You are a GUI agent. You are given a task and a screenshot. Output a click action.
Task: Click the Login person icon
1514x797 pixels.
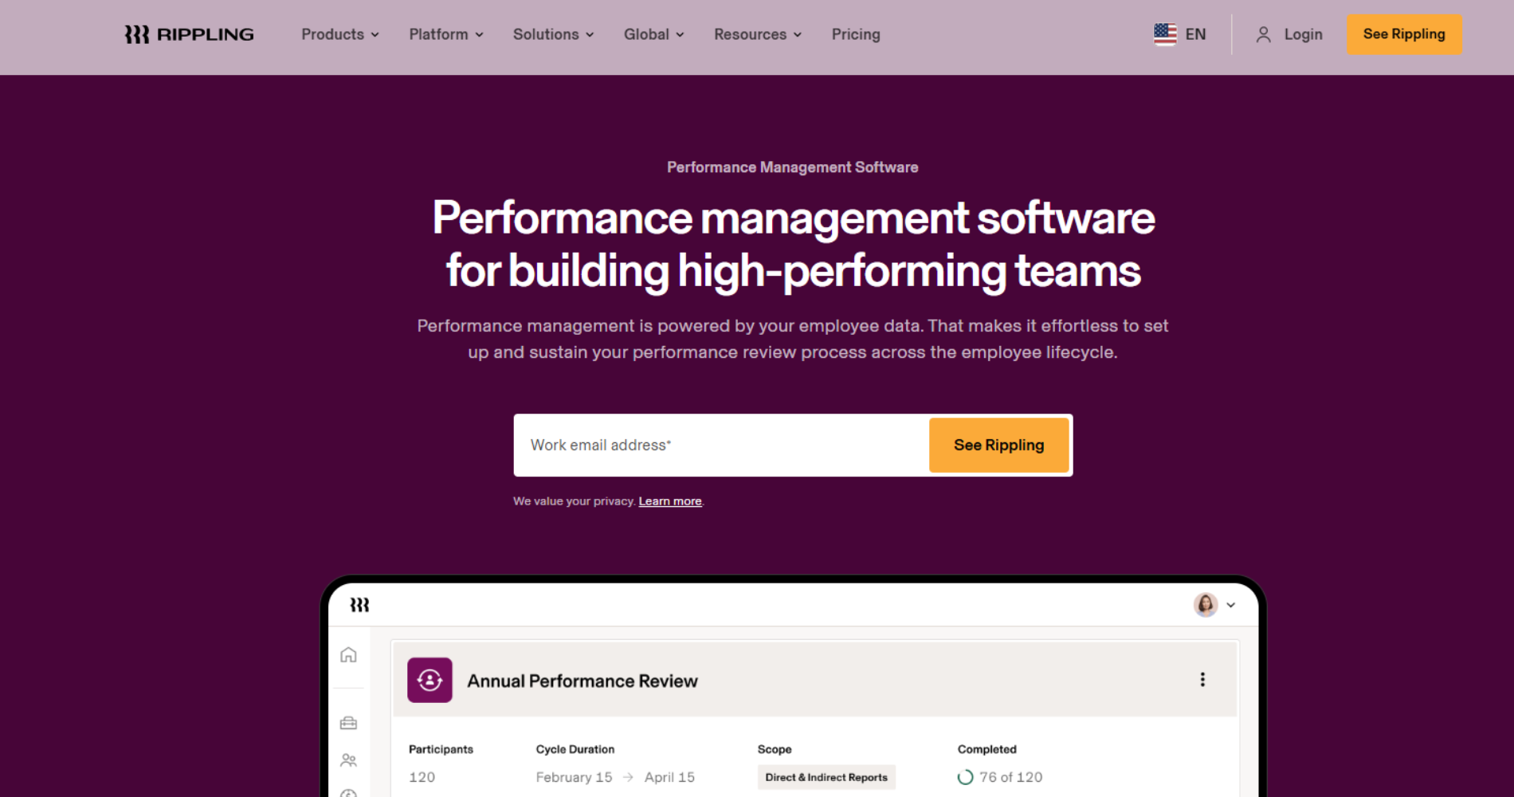coord(1263,34)
